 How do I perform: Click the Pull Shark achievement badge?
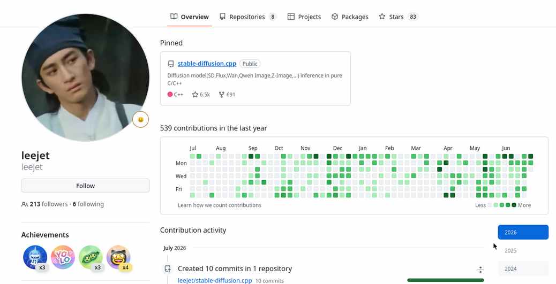pos(35,257)
